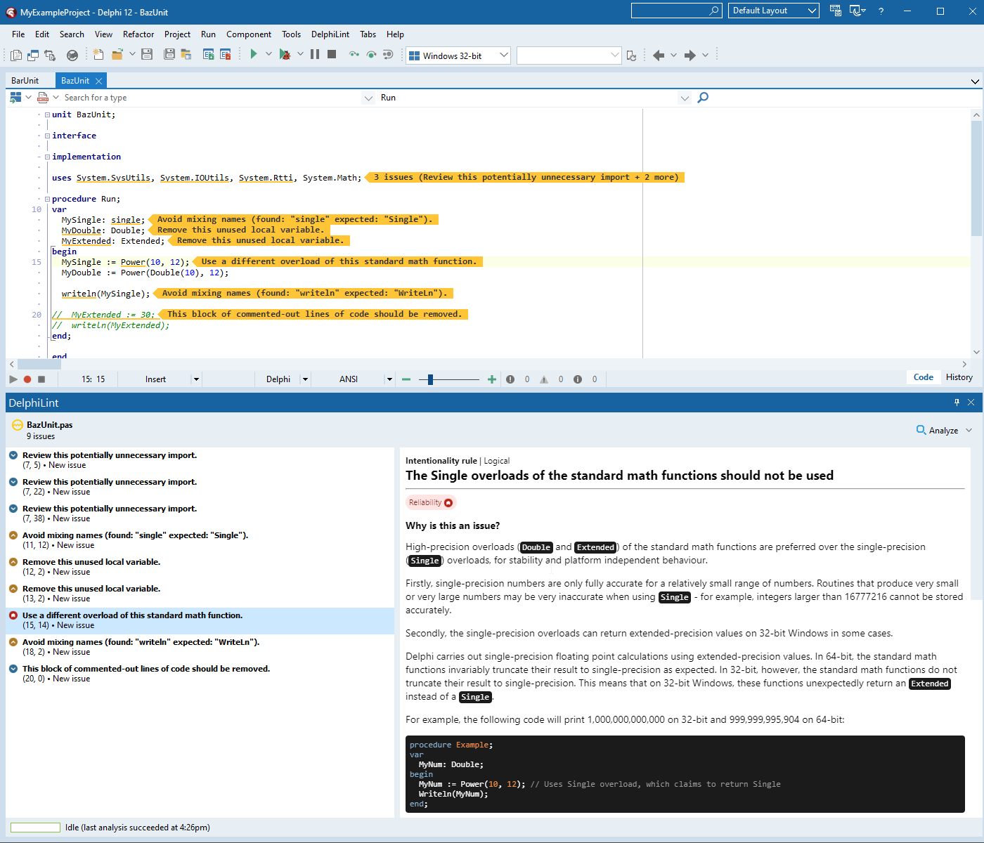Collapse the 'procedure Run' code fold

pos(47,199)
